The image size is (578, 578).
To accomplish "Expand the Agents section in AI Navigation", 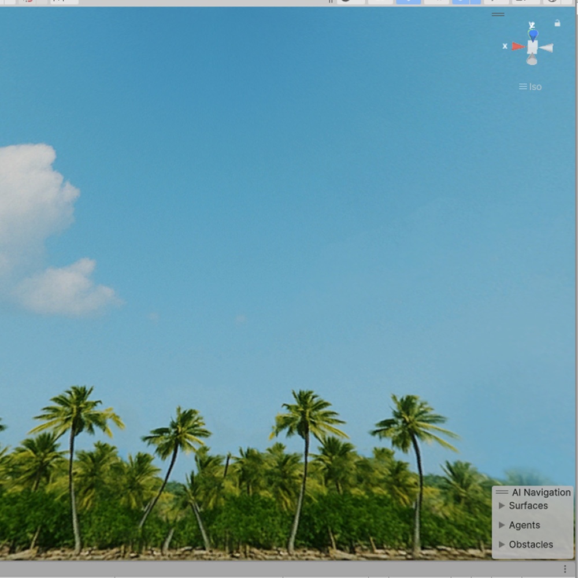I will point(502,525).
